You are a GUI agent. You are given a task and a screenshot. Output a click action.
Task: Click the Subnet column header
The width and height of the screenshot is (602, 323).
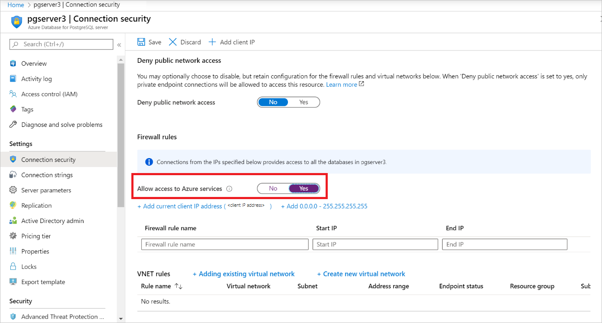pos(308,286)
